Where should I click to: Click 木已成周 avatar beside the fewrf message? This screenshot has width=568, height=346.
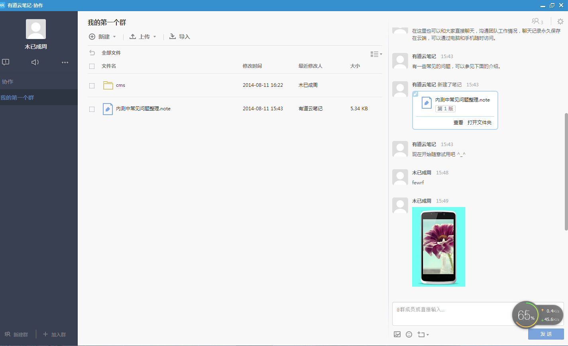click(400, 177)
